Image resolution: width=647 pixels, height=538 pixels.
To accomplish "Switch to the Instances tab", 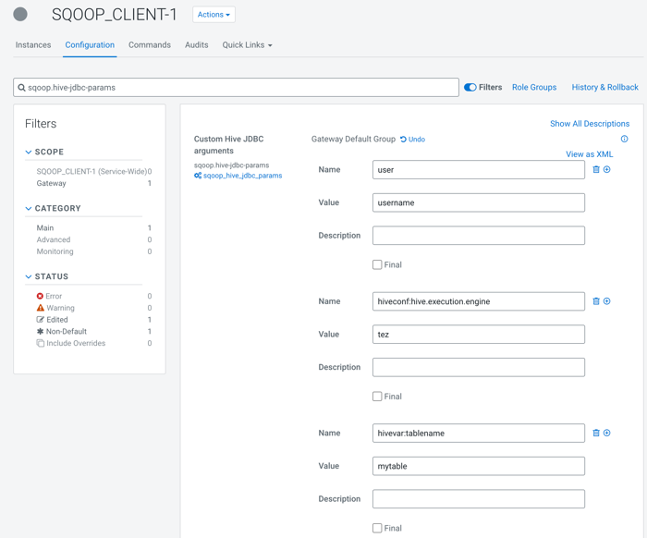I will pos(33,45).
